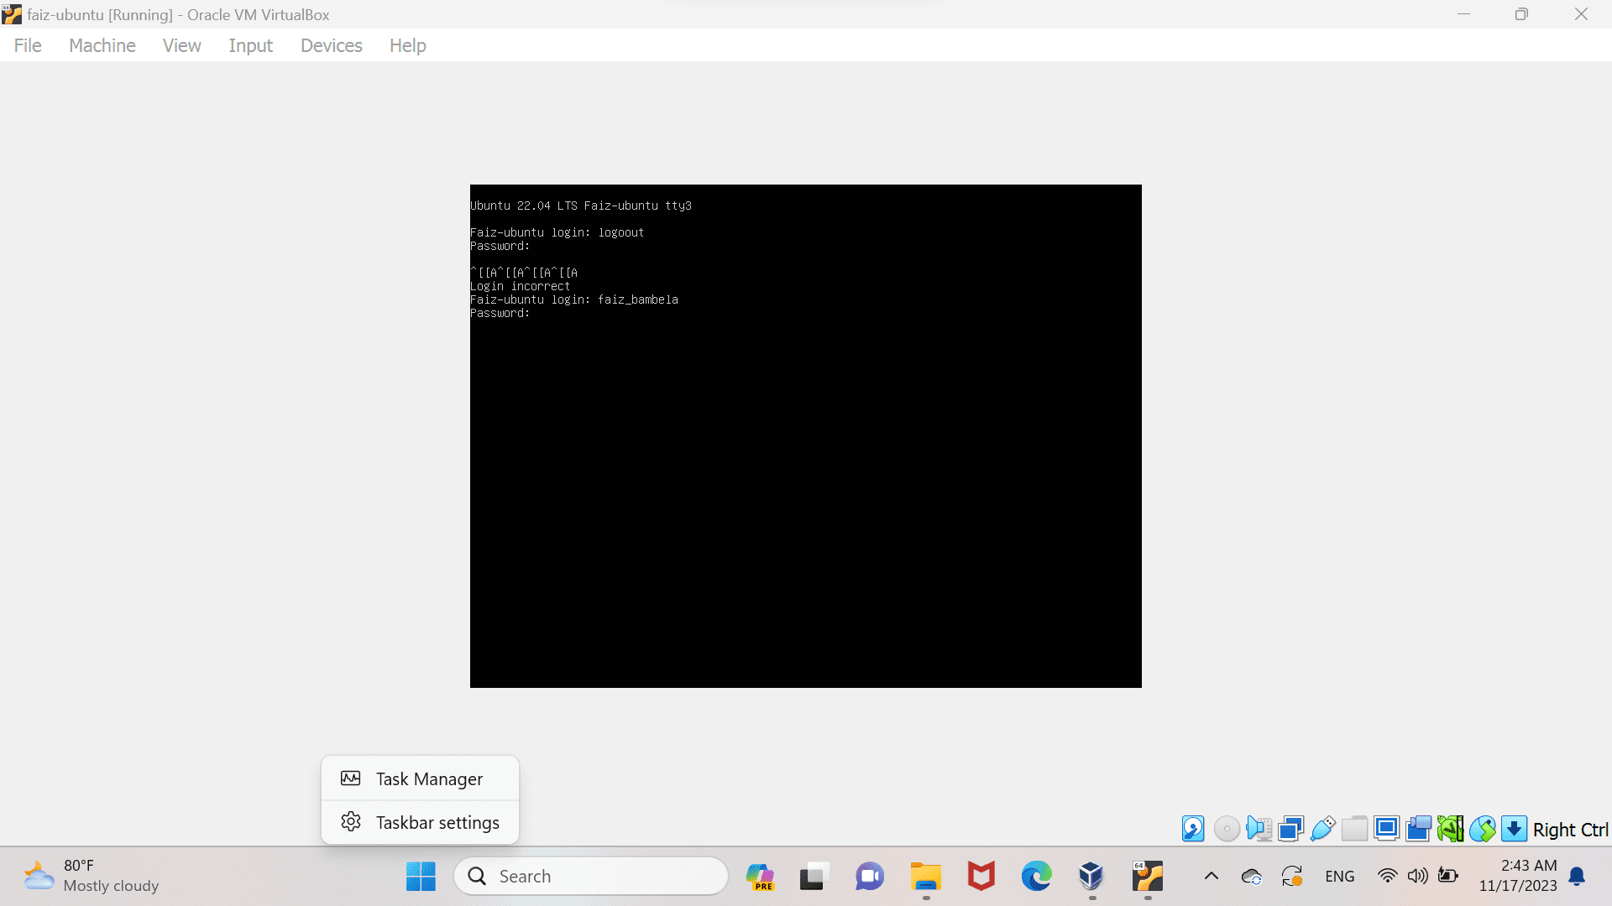Close the VirtualBox VM window

point(1581,14)
